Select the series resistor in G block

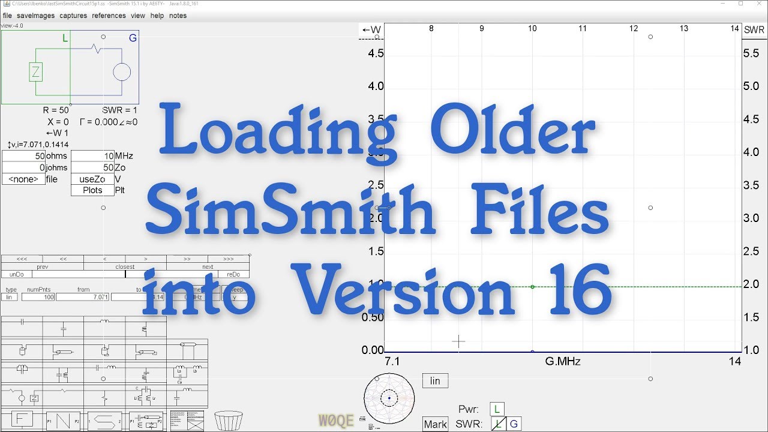coord(97,48)
